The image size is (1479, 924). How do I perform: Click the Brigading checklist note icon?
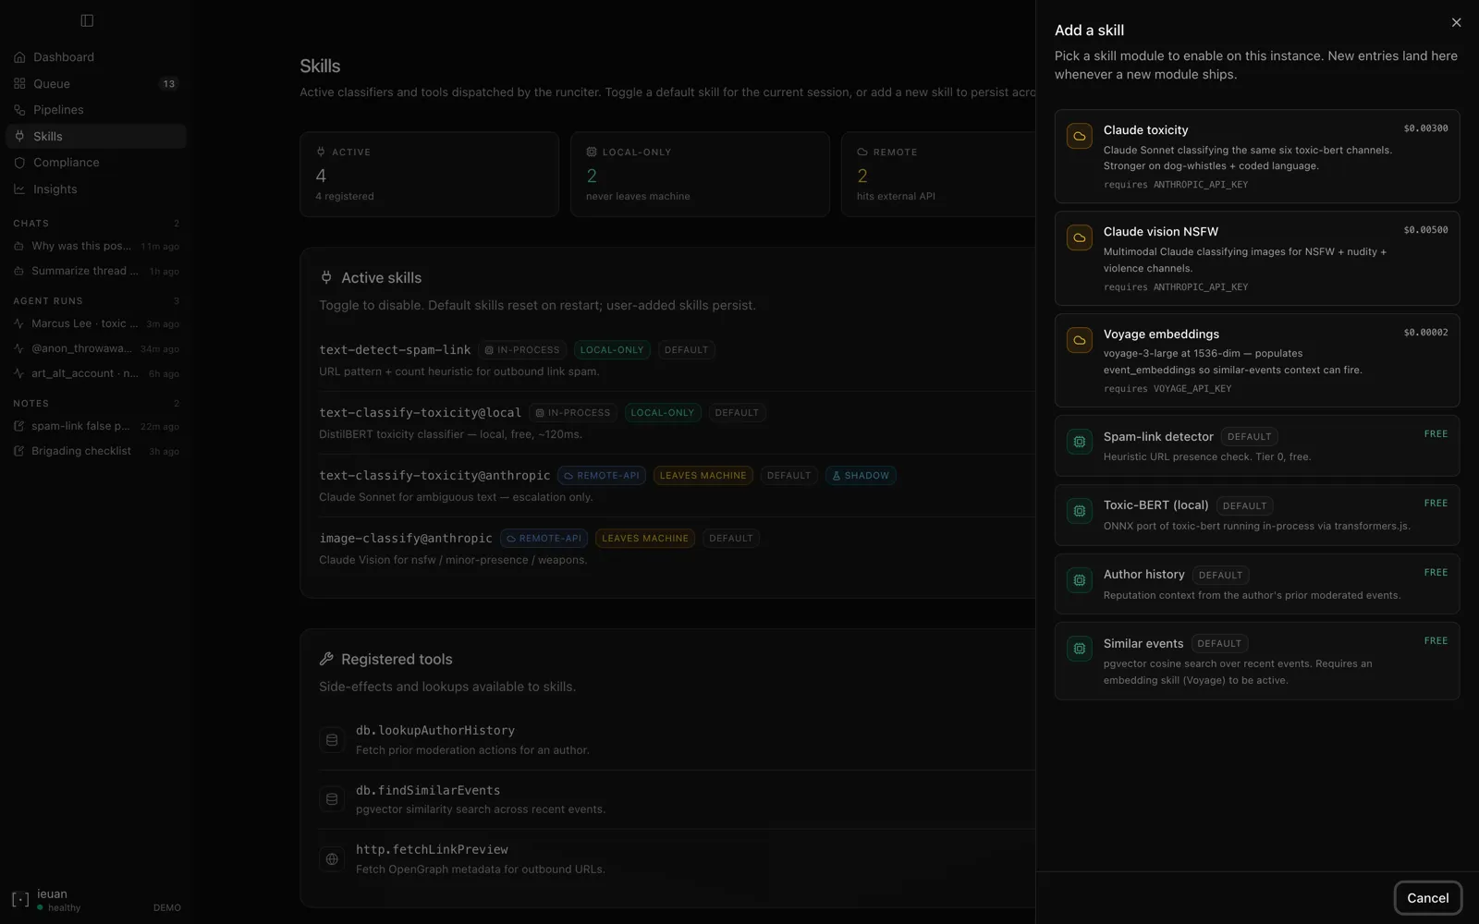18,451
